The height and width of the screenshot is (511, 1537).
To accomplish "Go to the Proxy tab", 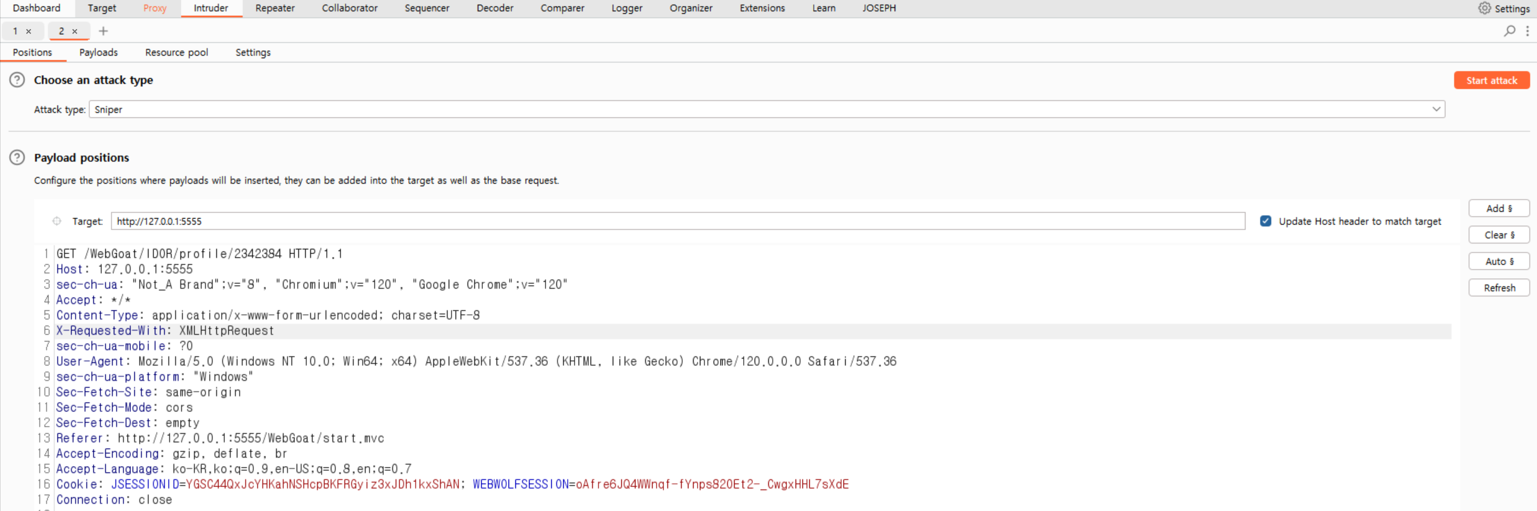I will (x=155, y=9).
